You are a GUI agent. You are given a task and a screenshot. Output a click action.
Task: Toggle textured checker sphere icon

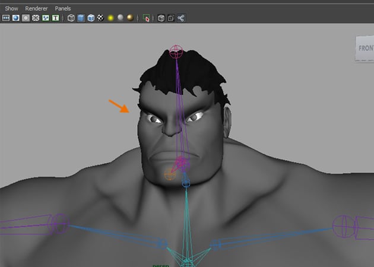click(101, 18)
